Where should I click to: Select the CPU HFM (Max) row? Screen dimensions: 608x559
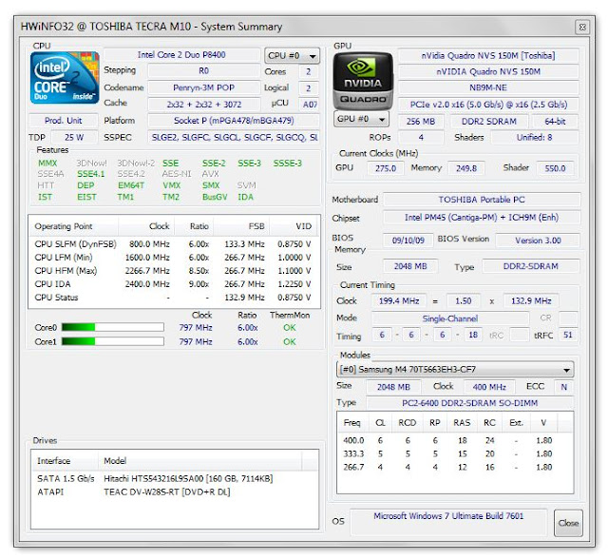click(174, 271)
